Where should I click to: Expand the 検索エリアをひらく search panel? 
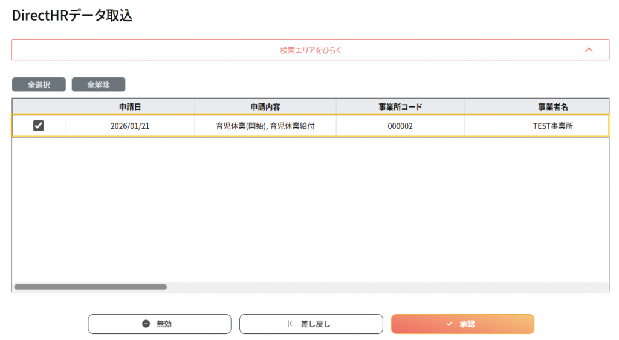[x=311, y=50]
